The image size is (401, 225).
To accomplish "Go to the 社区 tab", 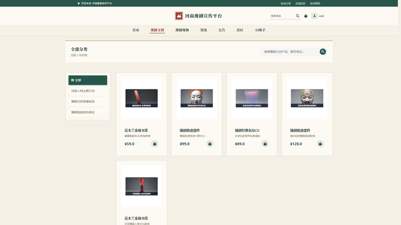I will click(240, 30).
